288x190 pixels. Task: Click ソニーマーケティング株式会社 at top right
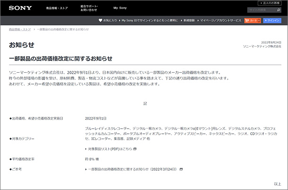tap(262, 46)
